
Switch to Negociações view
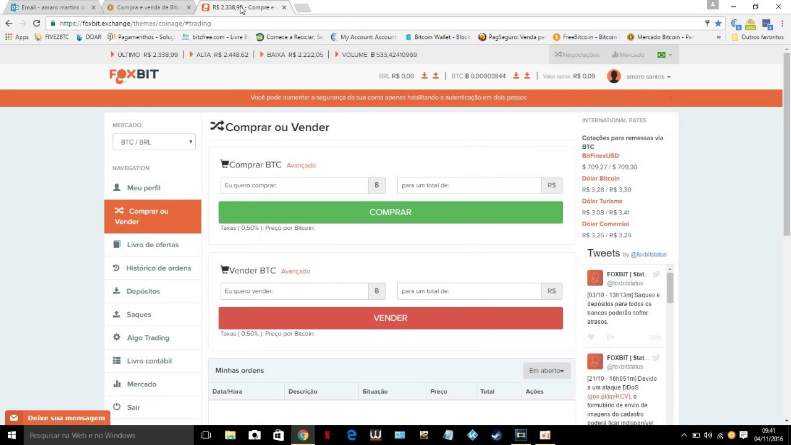coord(577,55)
